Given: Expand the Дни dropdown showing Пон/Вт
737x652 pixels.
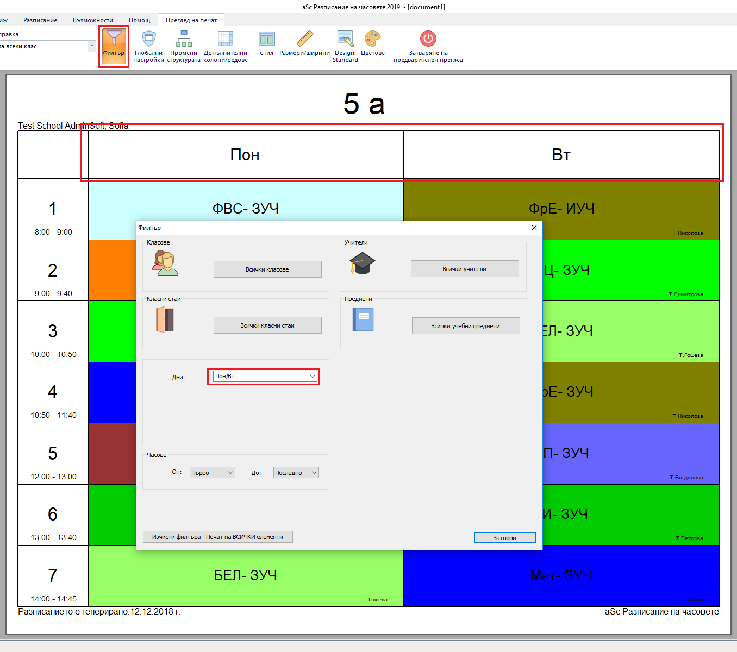Looking at the screenshot, I should point(264,377).
